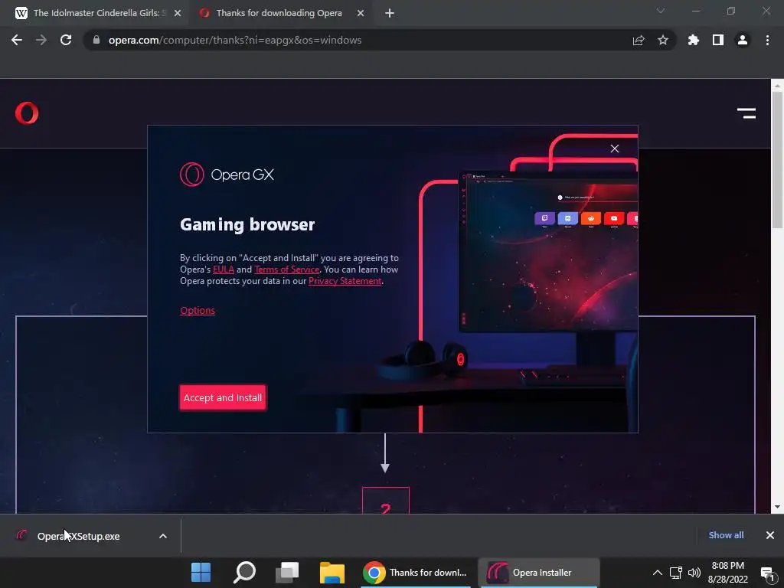Open the Windows Start menu
784x588 pixels.
point(201,573)
